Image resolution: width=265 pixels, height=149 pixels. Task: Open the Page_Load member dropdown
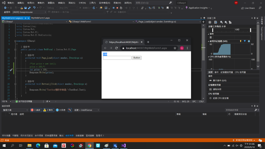coord(168,22)
